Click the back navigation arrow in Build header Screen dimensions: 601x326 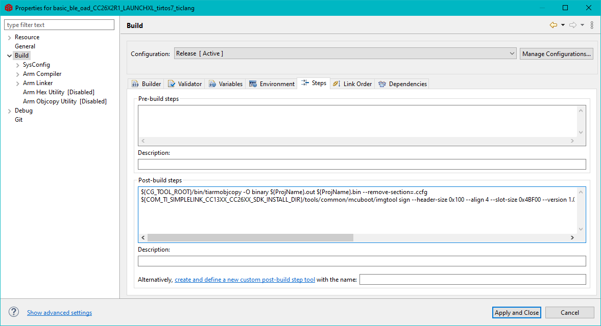tap(552, 24)
